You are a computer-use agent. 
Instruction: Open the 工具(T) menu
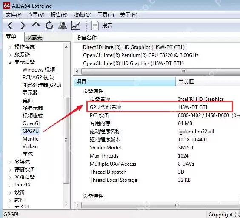coord(106,15)
